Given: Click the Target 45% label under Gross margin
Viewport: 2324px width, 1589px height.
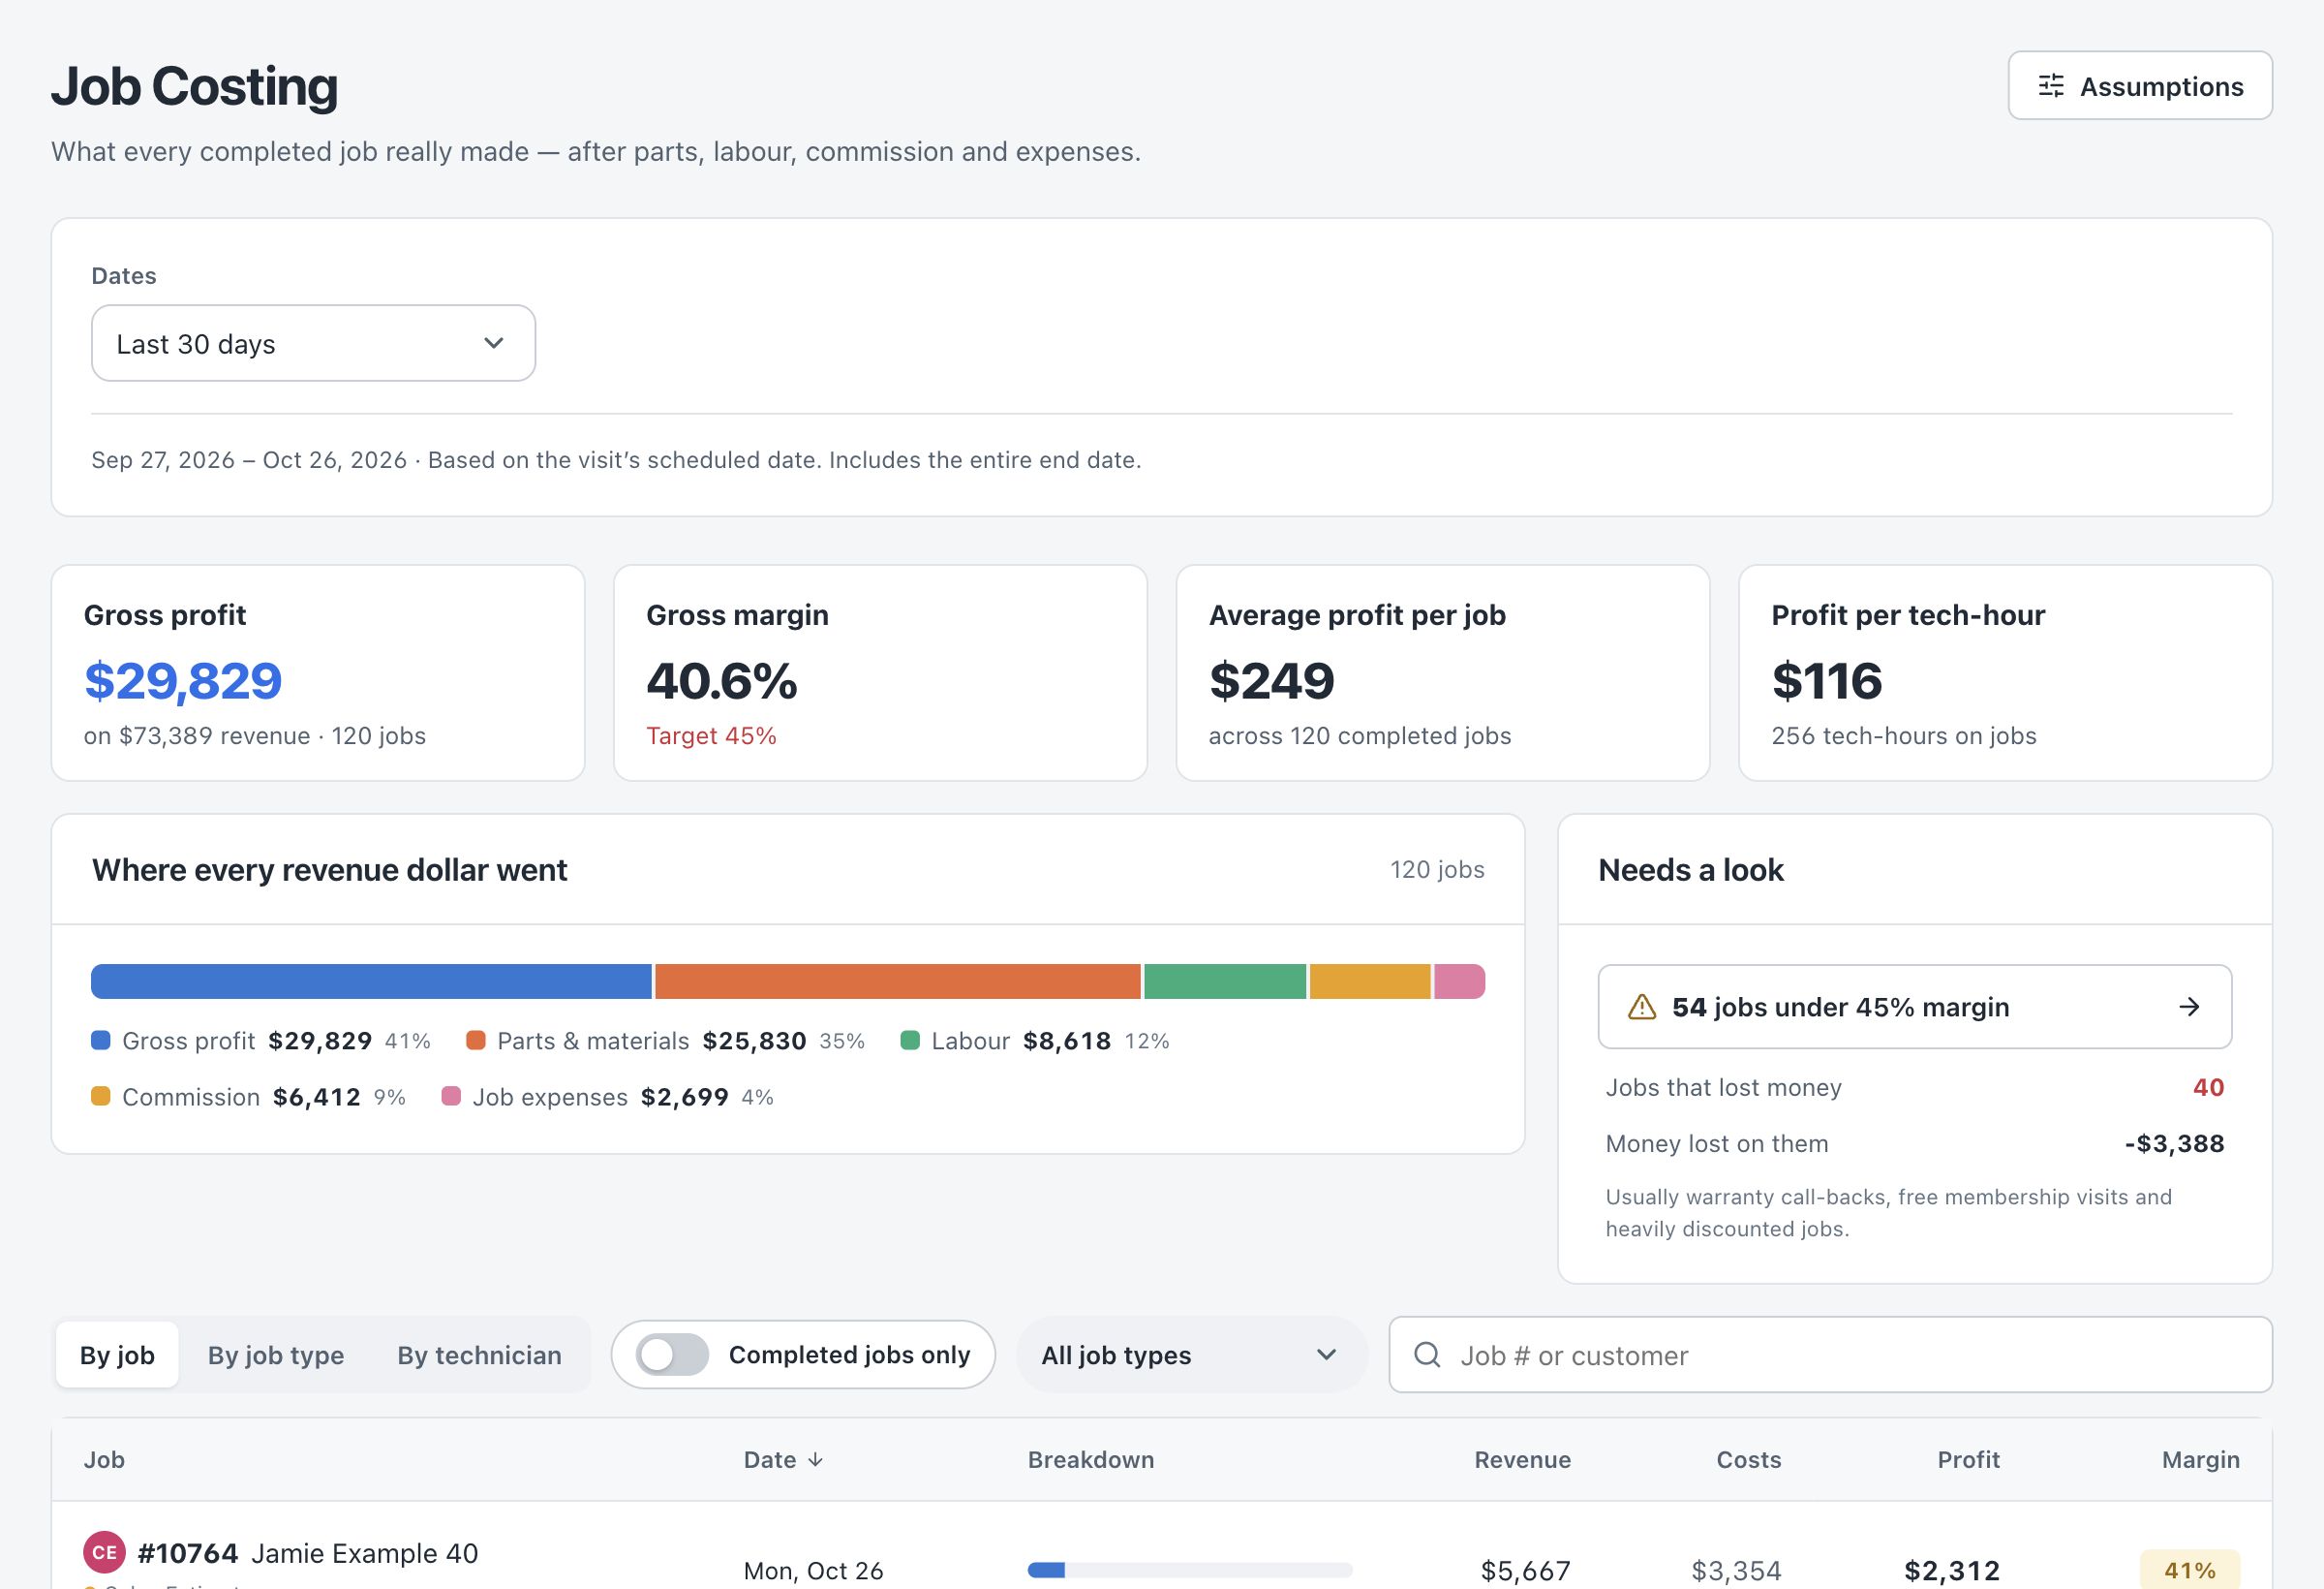Looking at the screenshot, I should [711, 736].
